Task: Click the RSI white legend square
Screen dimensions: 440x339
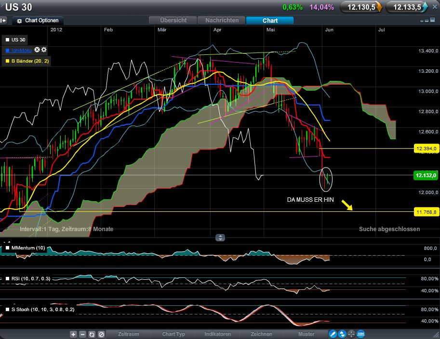Action: click(8, 279)
